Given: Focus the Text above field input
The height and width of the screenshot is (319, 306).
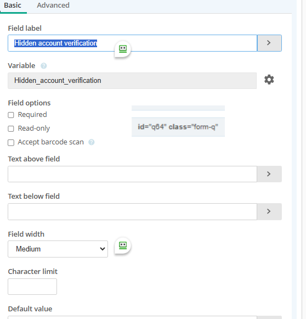Looking at the screenshot, I should [133, 174].
